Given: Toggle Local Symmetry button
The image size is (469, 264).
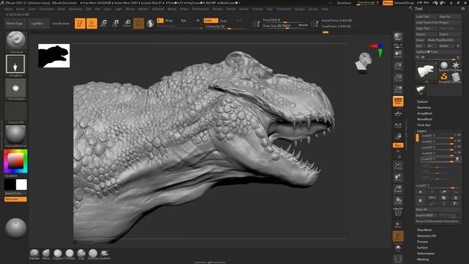Looking at the screenshot, I should (x=398, y=125).
